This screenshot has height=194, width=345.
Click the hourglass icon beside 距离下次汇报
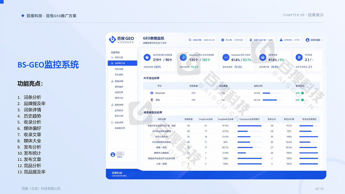[x=251, y=40]
